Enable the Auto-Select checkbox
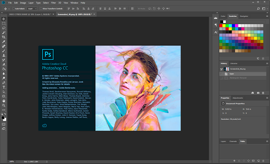This screenshot has width=270, height=164. tap(13, 8)
